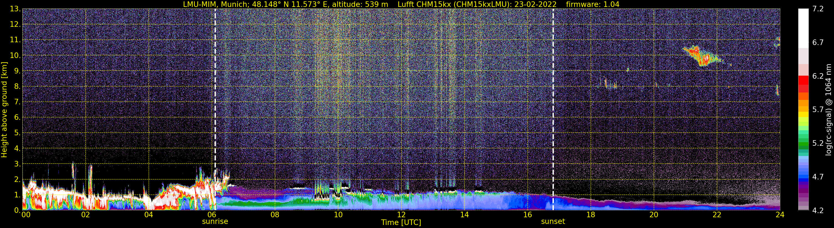The height and width of the screenshot is (228, 834).
Task: Click the blue band in the colorbar
Action: 803,177
